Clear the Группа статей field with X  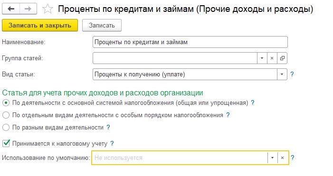coord(272,58)
